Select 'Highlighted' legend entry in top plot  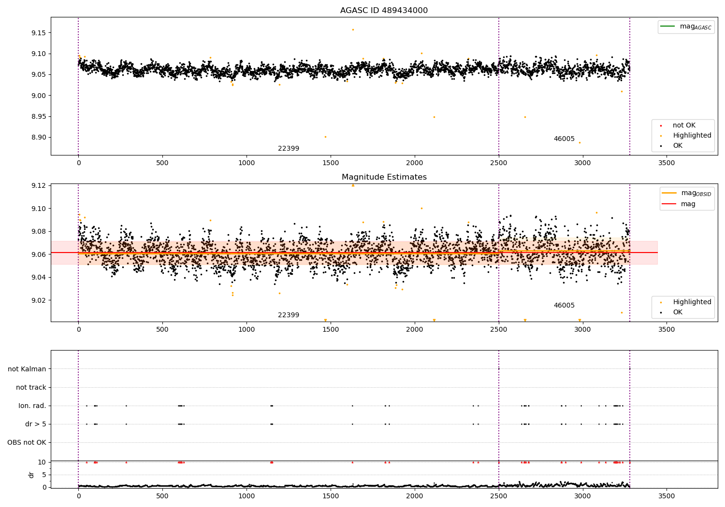pyautogui.click(x=692, y=136)
